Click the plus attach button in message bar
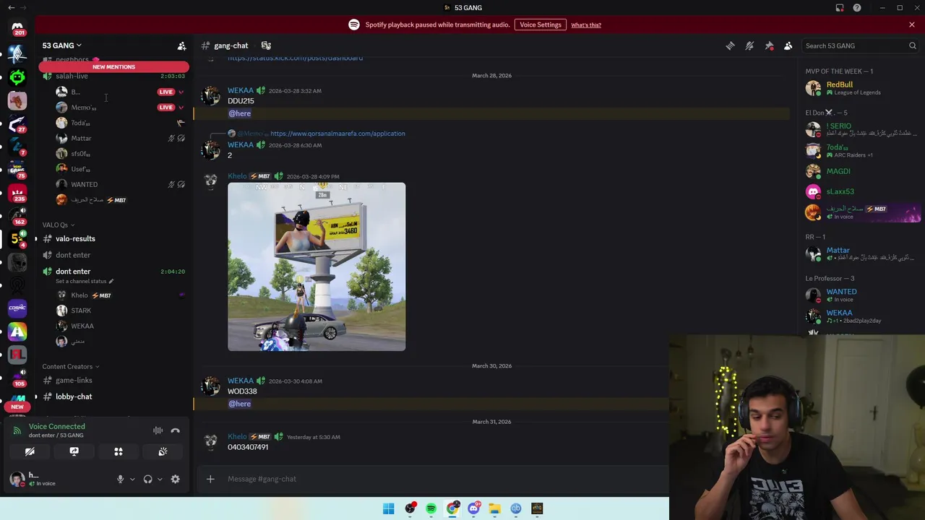925x520 pixels. tap(210, 479)
